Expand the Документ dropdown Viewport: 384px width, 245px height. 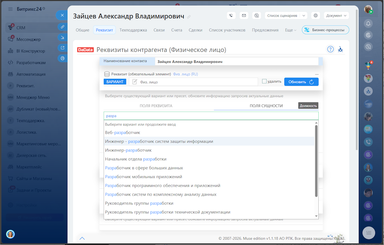336,15
